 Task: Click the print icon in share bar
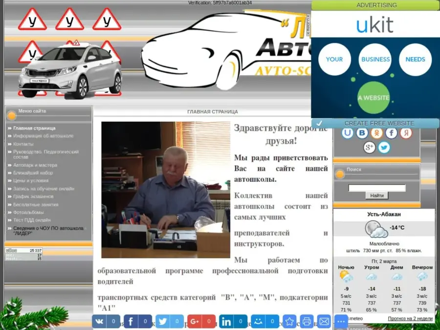point(307,321)
